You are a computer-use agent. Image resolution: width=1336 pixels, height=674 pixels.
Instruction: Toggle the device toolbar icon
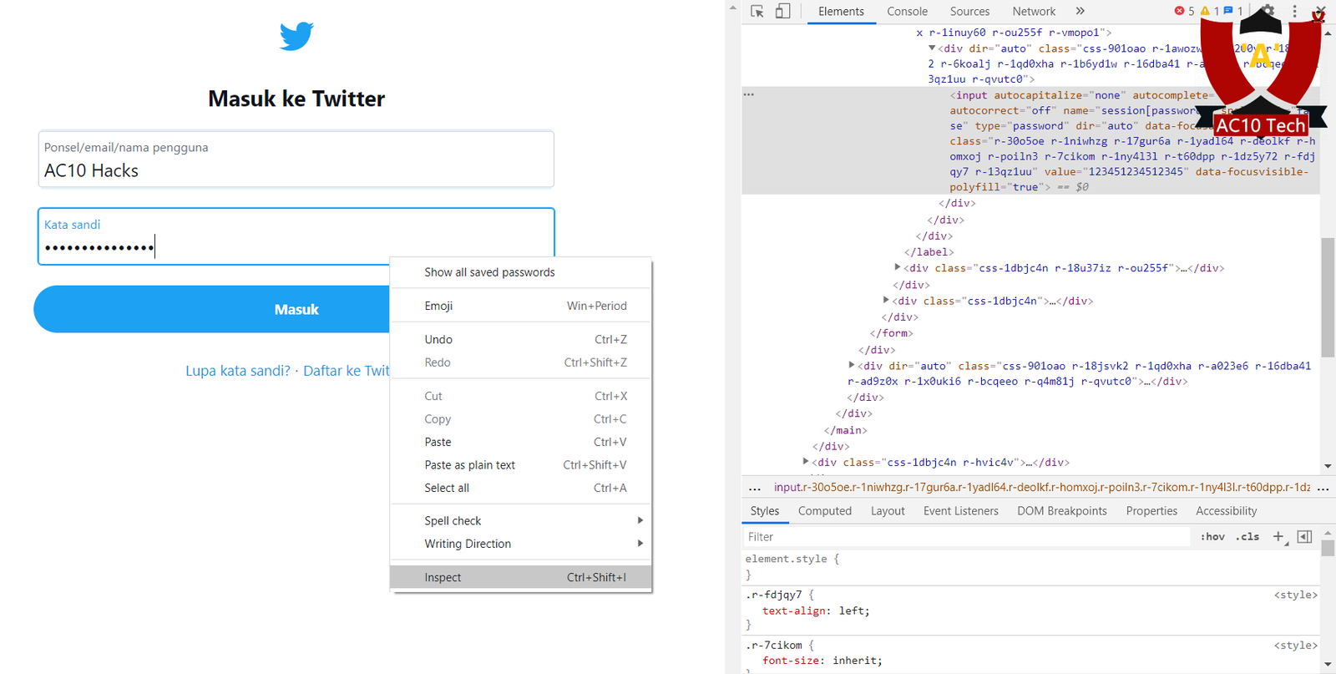coord(782,12)
